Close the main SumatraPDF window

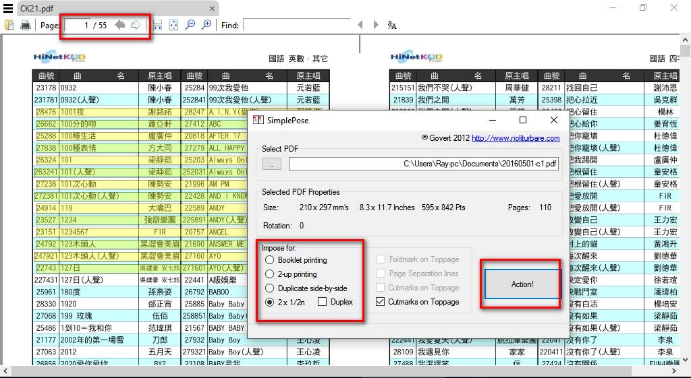coord(674,7)
